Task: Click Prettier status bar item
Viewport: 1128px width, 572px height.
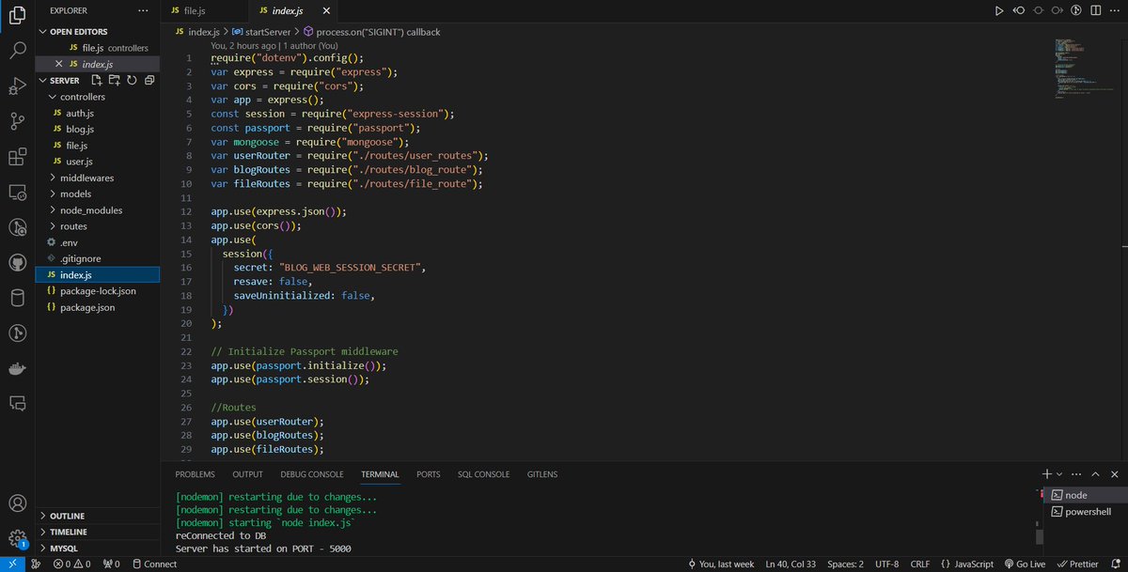Action: coord(1076,564)
